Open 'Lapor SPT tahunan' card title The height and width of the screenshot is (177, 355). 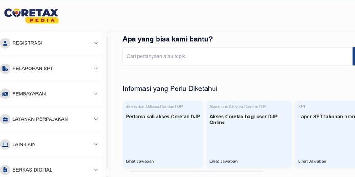pos(326,117)
